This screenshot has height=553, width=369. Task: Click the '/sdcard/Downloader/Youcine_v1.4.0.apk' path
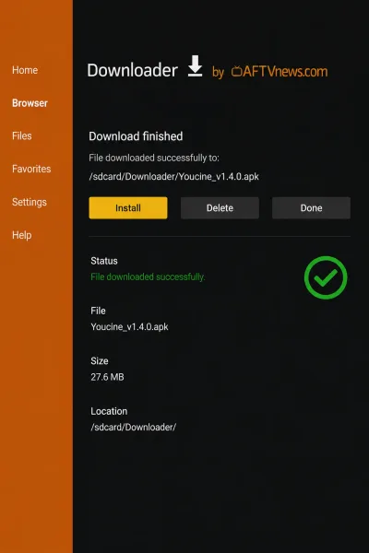[173, 176]
